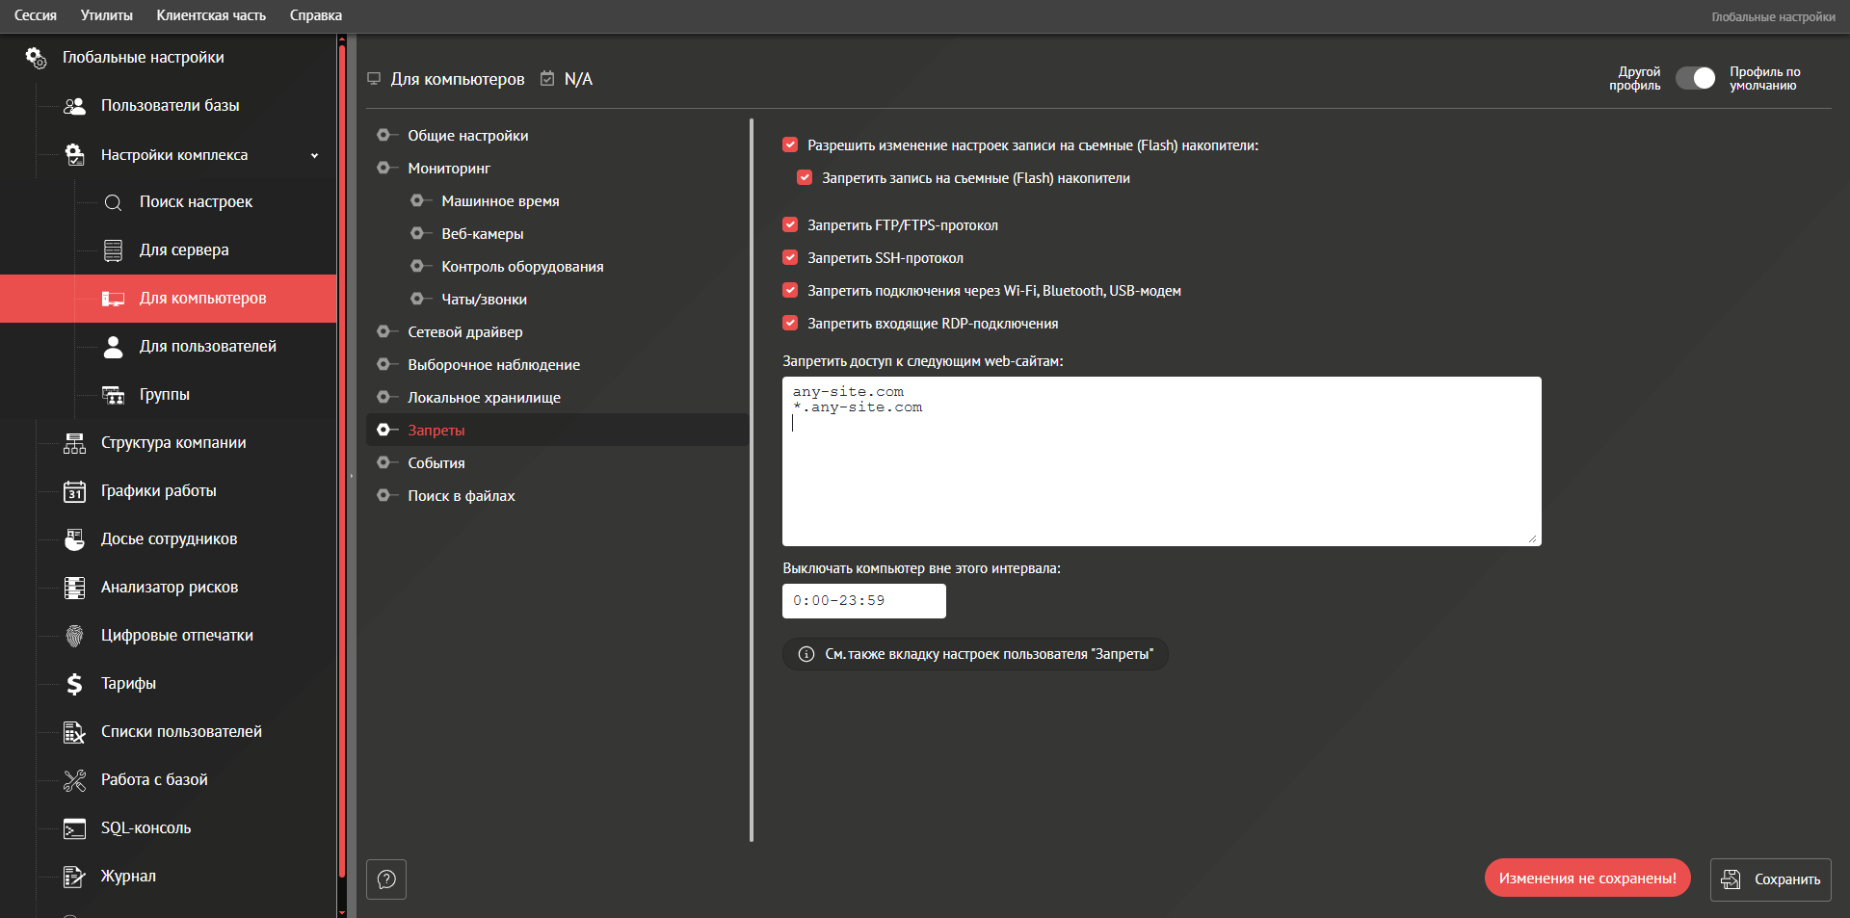Disable Запретить входящие RDP-подключения checkbox
This screenshot has width=1850, height=918.
(x=790, y=324)
